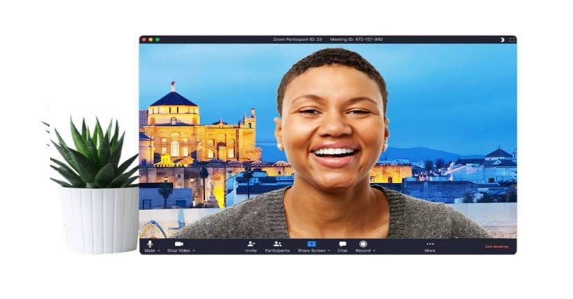Click the green Share Screen icon
The height and width of the screenshot is (299, 573).
(312, 244)
